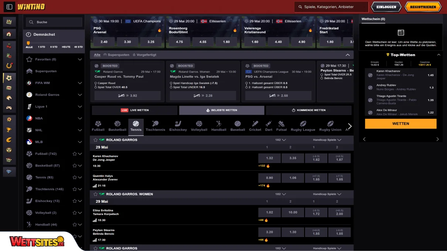Select the Eishockey sport icon tab

(x=178, y=126)
